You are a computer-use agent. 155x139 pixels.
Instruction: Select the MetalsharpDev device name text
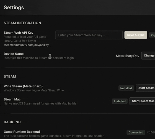tap(128, 56)
